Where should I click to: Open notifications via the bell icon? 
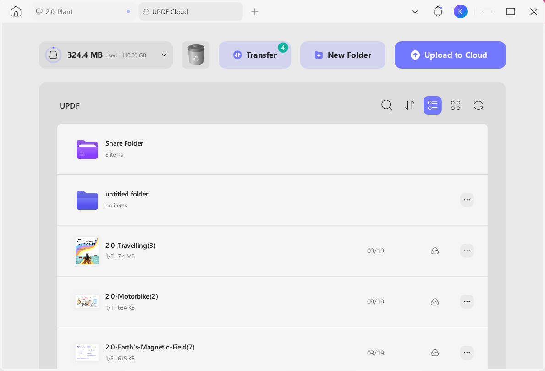(438, 11)
